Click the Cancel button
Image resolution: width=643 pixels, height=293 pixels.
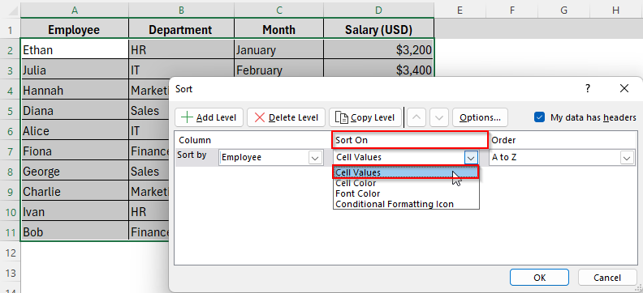607,278
